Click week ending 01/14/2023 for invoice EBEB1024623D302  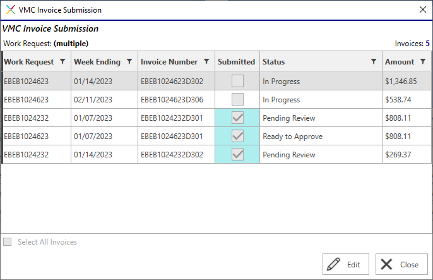pyautogui.click(x=104, y=82)
